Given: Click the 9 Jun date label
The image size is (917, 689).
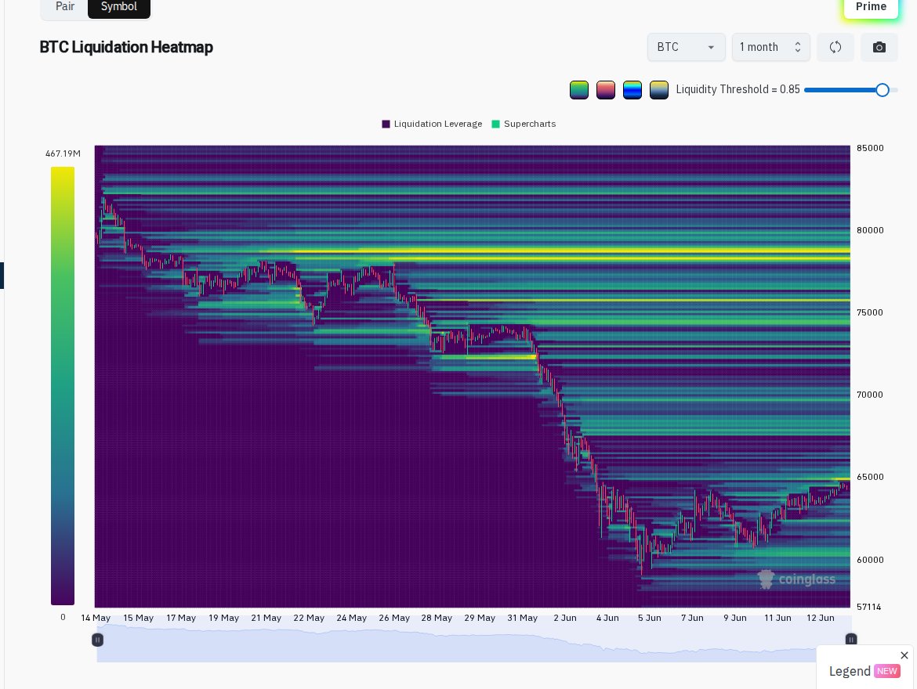Looking at the screenshot, I should 735,618.
